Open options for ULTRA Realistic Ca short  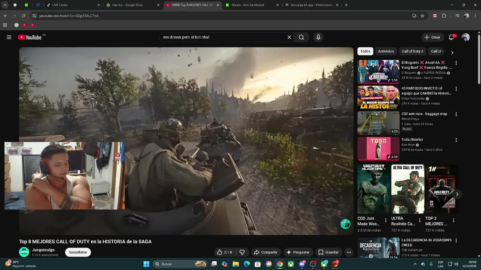pyautogui.click(x=420, y=220)
